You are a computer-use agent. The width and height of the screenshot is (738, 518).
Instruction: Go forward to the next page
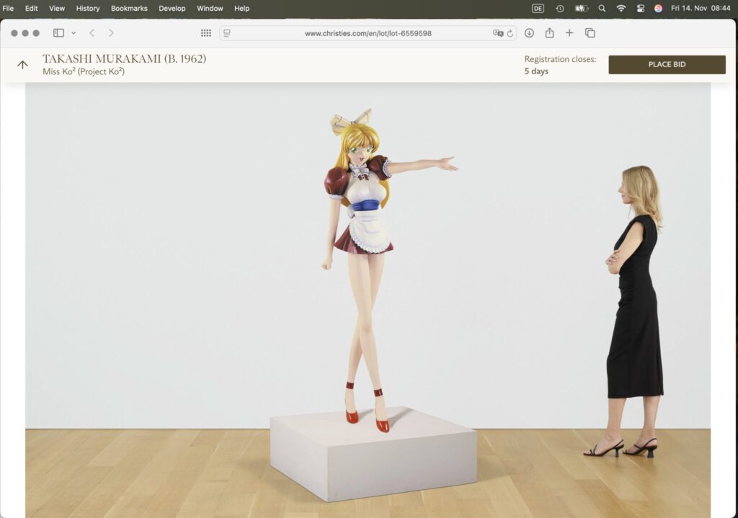[x=111, y=33]
